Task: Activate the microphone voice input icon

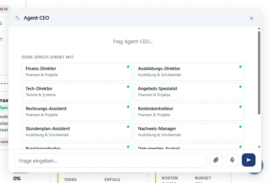Action: tap(232, 160)
